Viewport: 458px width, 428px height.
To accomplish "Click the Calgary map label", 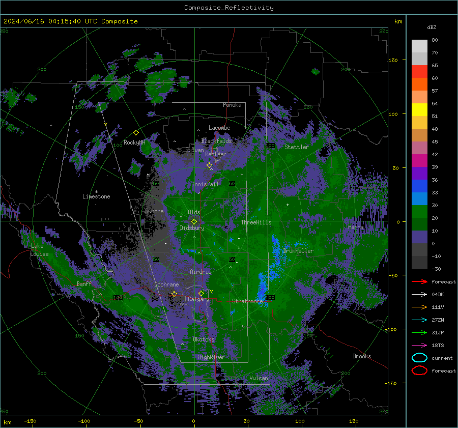I will [x=198, y=299].
